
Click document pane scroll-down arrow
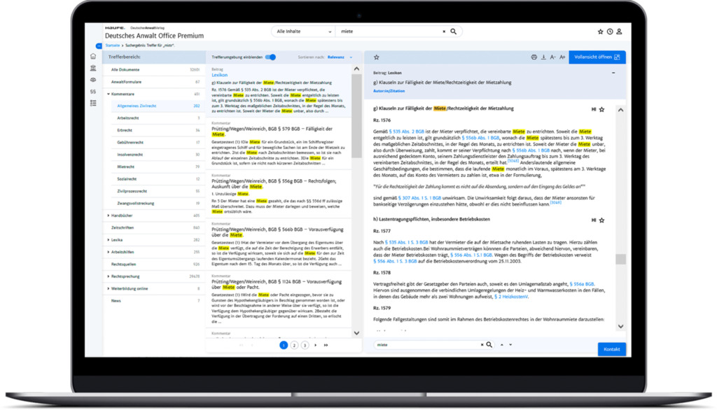point(620,326)
